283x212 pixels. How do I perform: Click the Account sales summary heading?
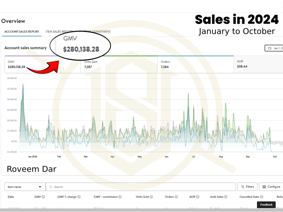pos(25,48)
